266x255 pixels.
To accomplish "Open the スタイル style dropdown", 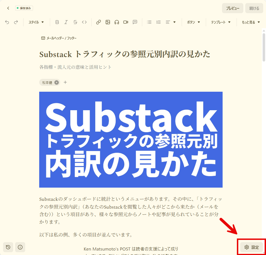I will pos(36,22).
